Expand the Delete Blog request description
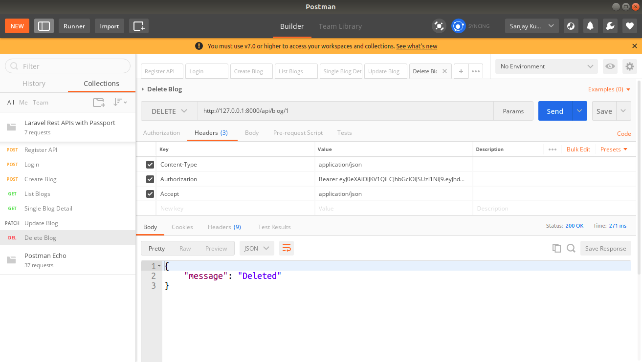This screenshot has width=642, height=362. pos(143,89)
